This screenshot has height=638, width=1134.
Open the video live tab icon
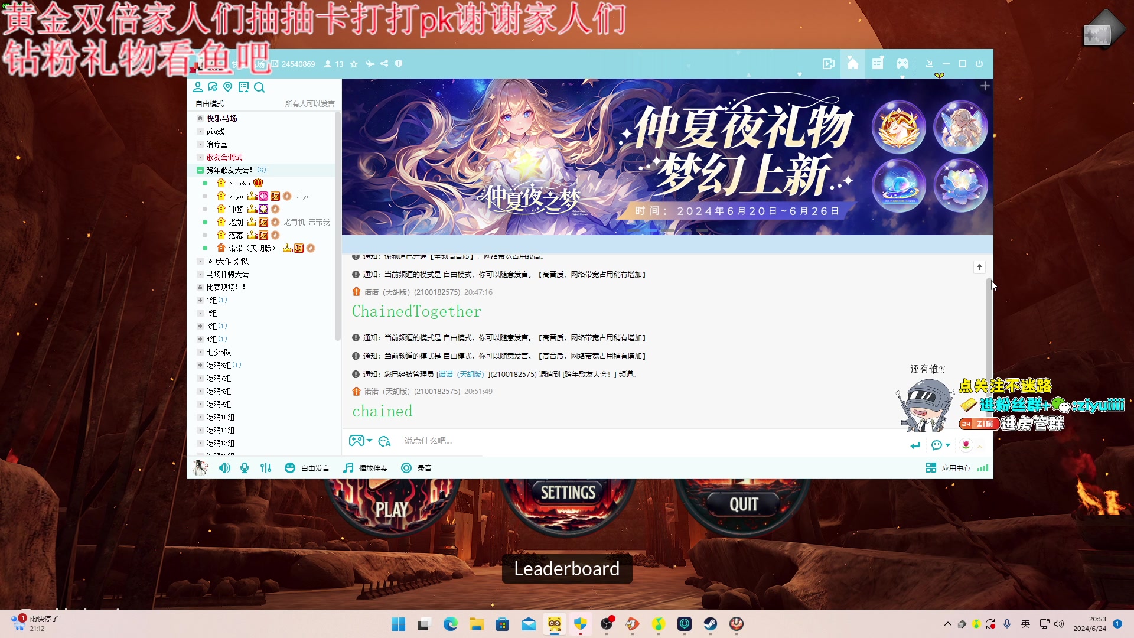829,64
